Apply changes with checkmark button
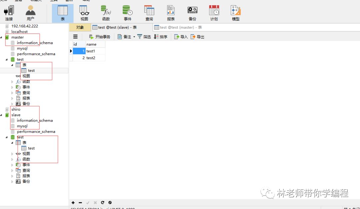The height and width of the screenshot is (209, 360). (x=88, y=203)
